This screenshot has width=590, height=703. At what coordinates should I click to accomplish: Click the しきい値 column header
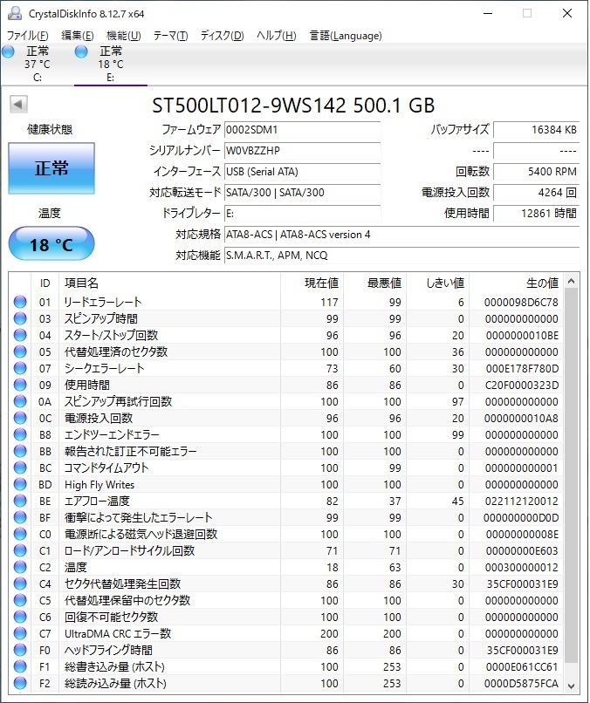(438, 283)
